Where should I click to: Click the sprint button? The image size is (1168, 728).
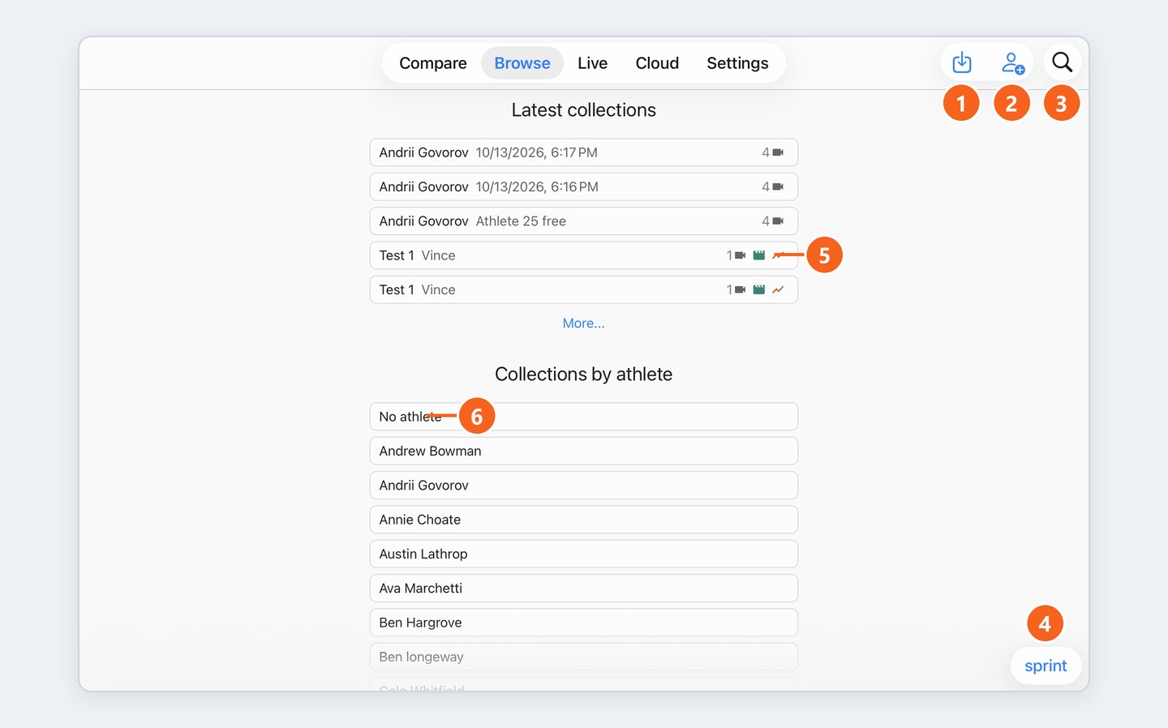(1046, 666)
